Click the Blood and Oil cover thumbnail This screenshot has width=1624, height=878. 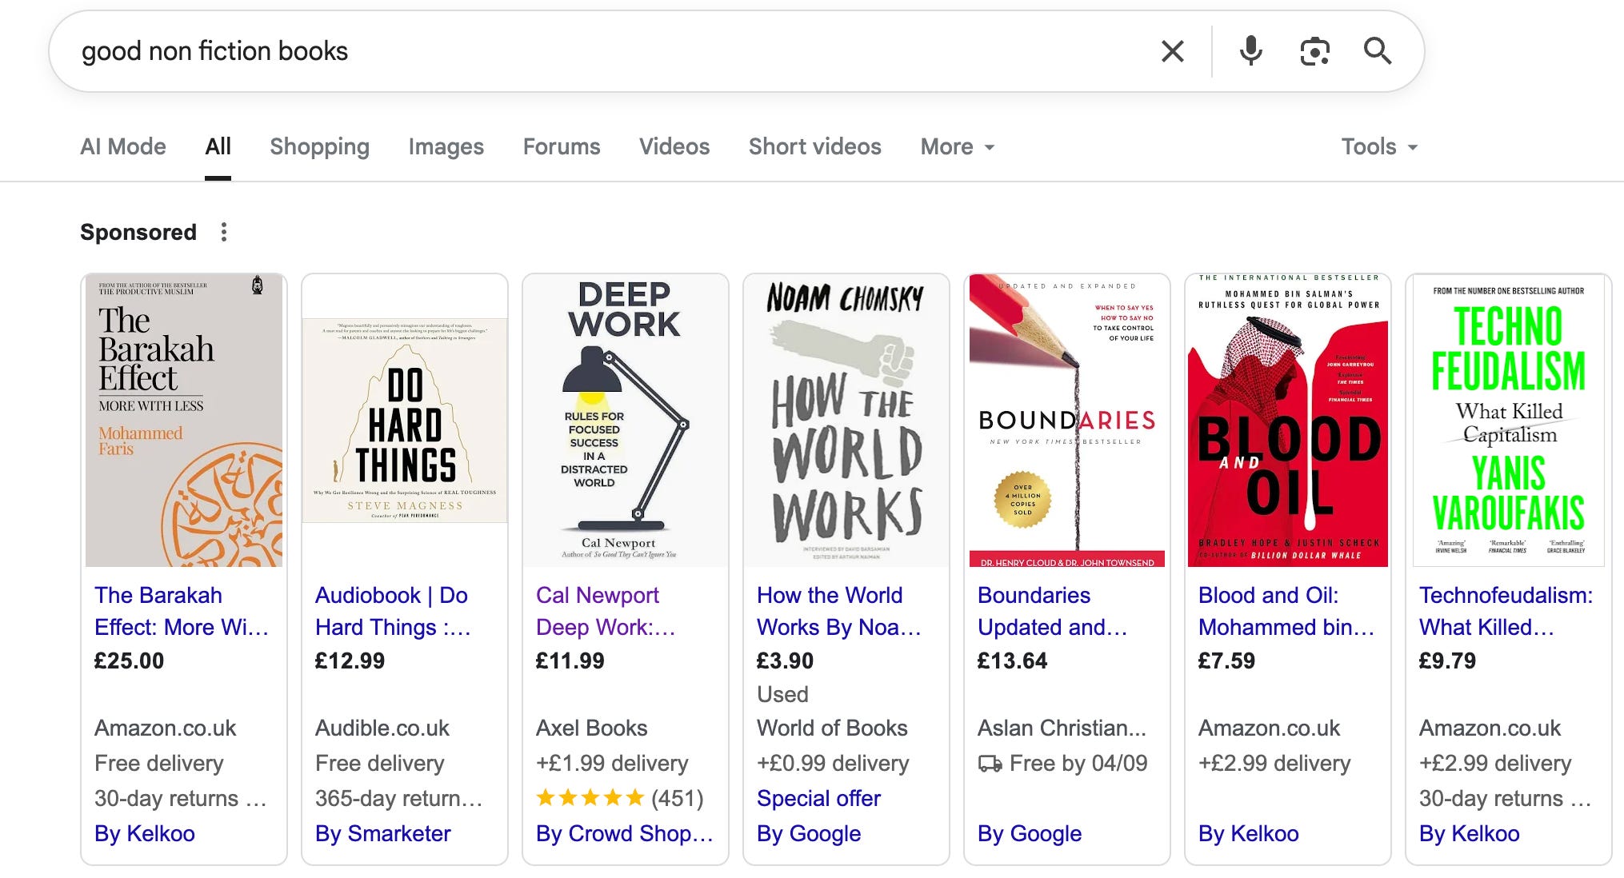click(x=1287, y=421)
